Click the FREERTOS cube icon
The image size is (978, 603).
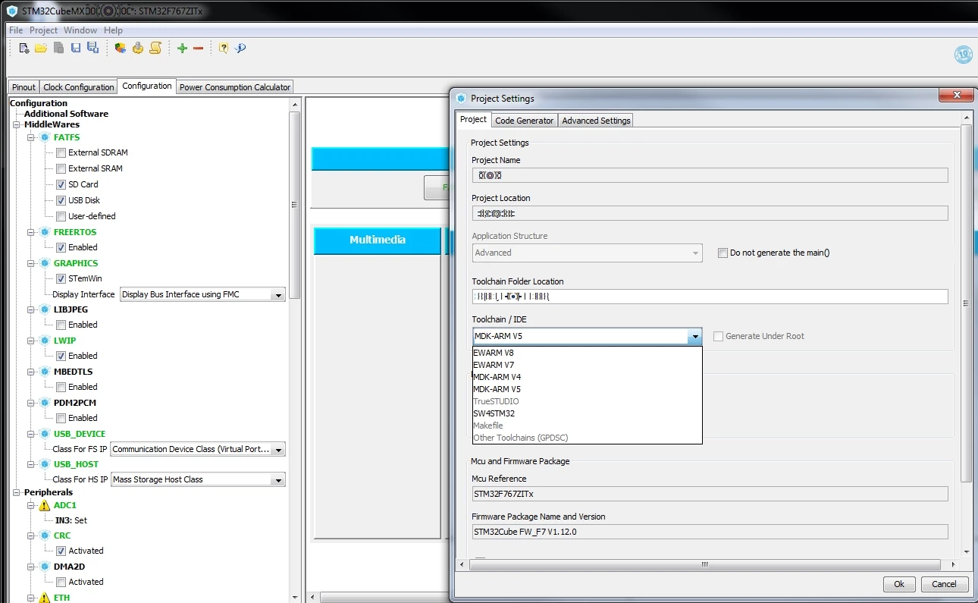[x=45, y=232]
